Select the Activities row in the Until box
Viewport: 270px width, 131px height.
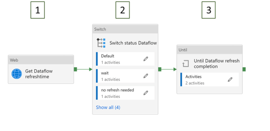coord(209,80)
